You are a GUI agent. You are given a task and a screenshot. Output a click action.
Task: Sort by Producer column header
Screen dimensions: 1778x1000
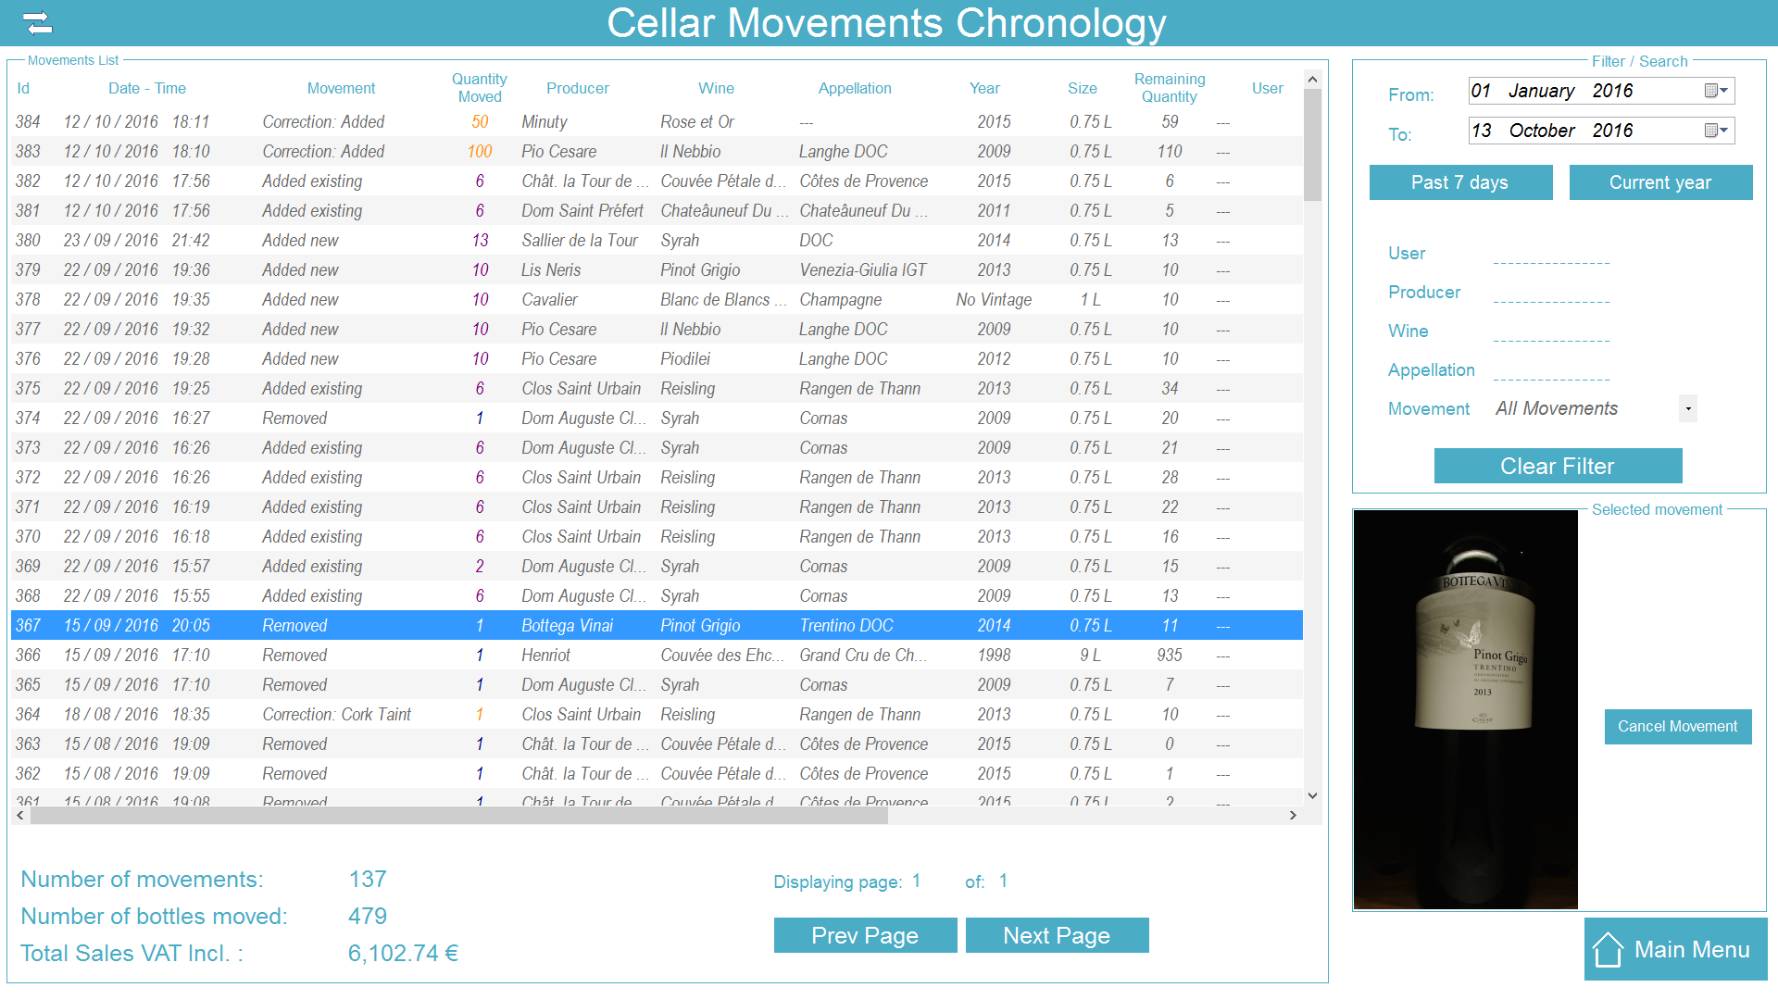coord(577,88)
